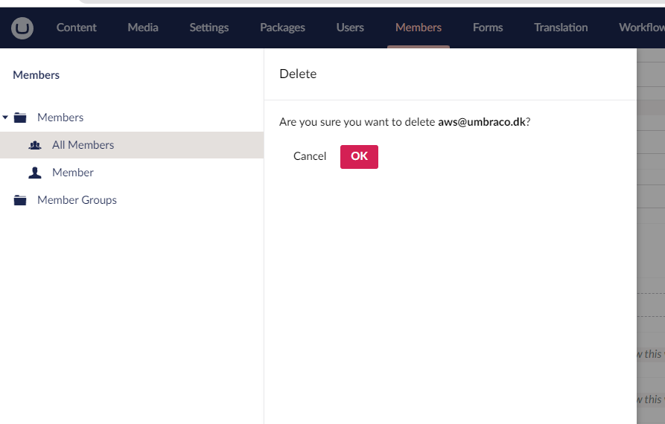Screen dimensions: 665x424
Task: Click the Members sidebar heading
Action: coord(36,75)
